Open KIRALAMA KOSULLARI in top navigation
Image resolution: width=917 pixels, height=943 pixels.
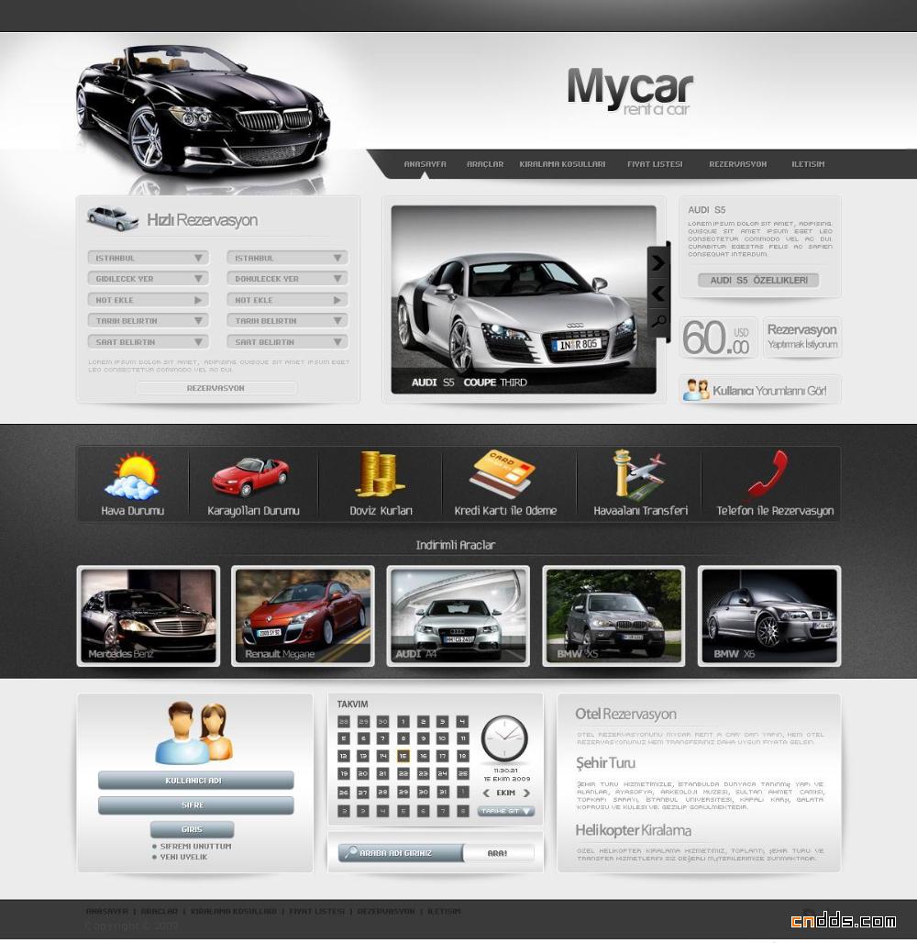point(562,164)
